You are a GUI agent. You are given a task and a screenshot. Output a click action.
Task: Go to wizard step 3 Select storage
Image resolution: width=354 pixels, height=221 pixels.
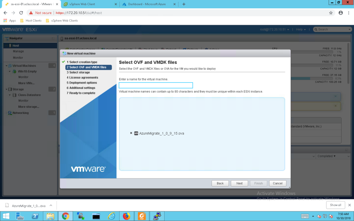click(78, 73)
